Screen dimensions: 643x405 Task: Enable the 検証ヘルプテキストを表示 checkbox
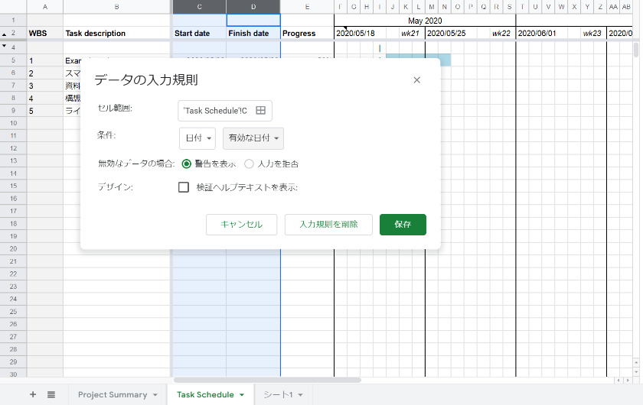tap(184, 187)
